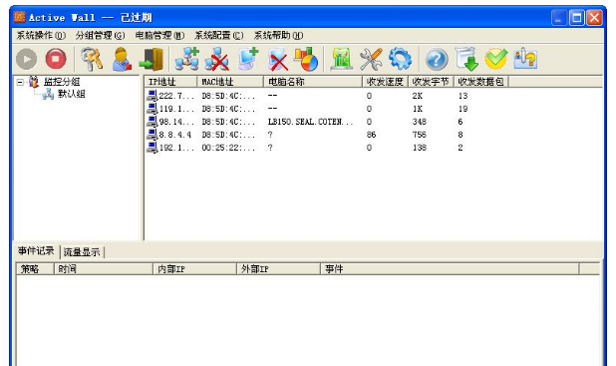Click the 756 bytes value cell
This screenshot has width=616, height=366.
click(420, 135)
